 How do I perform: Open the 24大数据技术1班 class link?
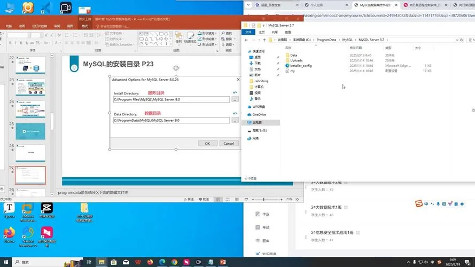(326, 207)
